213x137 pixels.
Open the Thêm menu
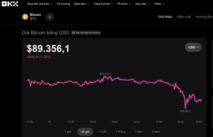159,4
